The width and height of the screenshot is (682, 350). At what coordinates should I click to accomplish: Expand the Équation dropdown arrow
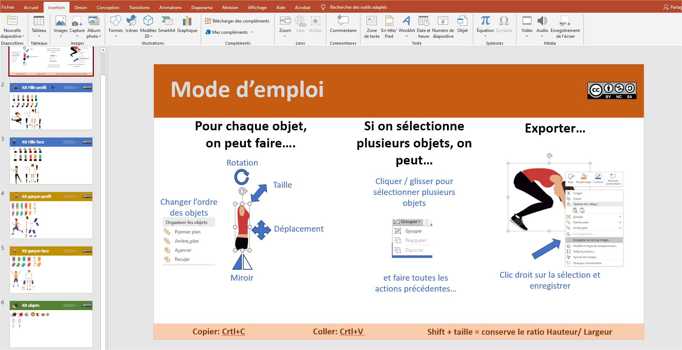(485, 36)
